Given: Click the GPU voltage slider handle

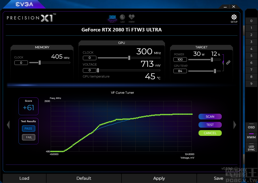Looking at the screenshot, I should [x=98, y=70].
